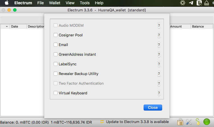Enable the Cosigner Pool checkbox
214x127 pixels.
(55, 35)
